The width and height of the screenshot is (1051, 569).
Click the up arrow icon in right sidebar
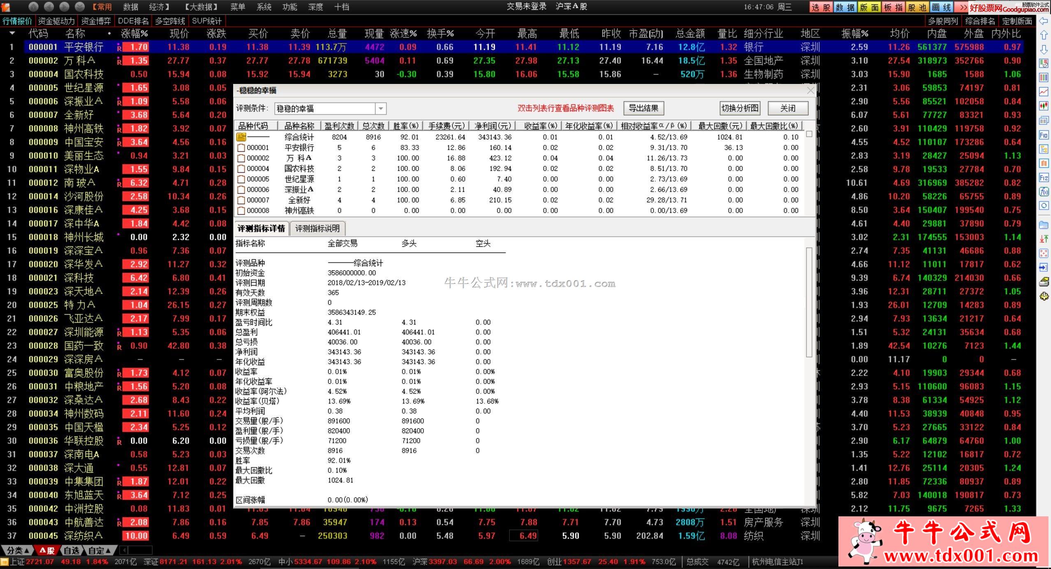pyautogui.click(x=1044, y=35)
